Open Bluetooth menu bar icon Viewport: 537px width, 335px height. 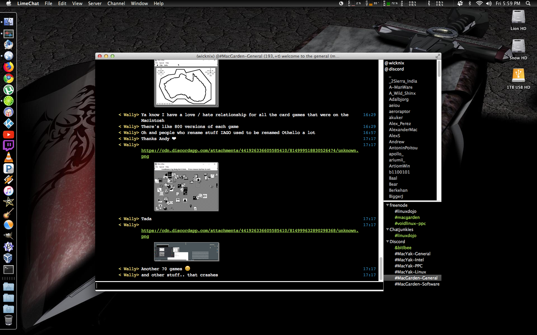(470, 4)
